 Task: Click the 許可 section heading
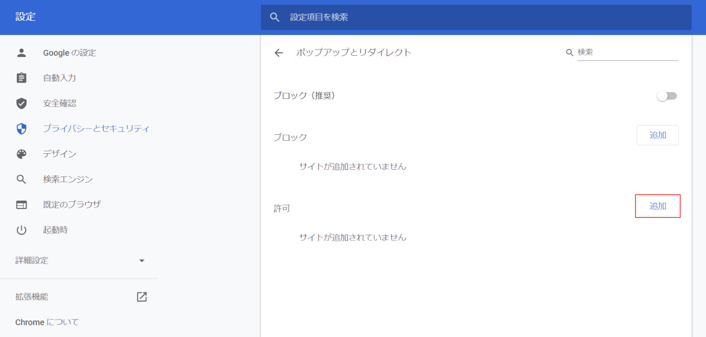[282, 209]
